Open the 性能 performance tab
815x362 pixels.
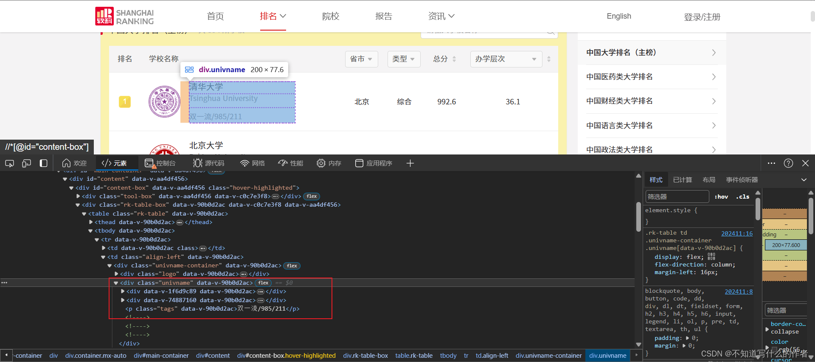click(x=291, y=163)
